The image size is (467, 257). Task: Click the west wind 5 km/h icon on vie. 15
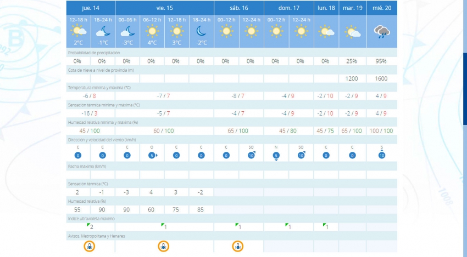(x=153, y=155)
